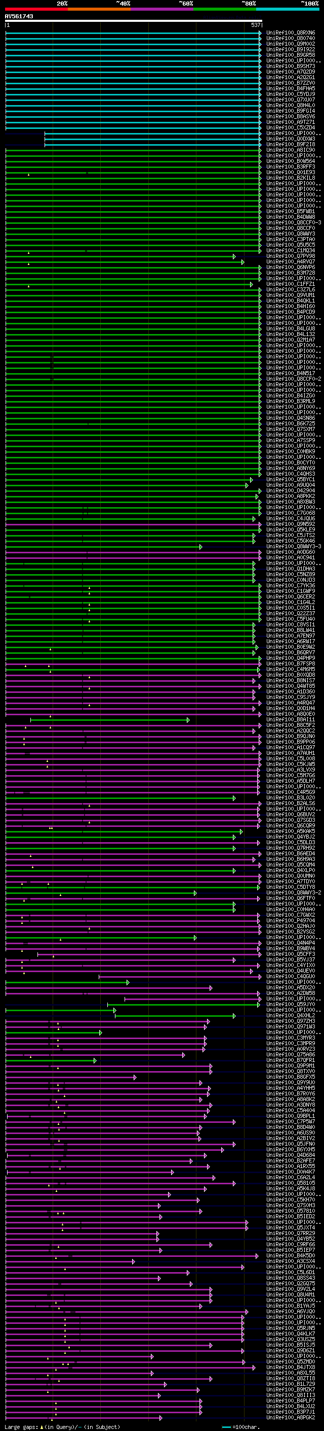
Task: Select the UniRef100_B8NIS7 label
Action: pyautogui.click(x=291, y=681)
